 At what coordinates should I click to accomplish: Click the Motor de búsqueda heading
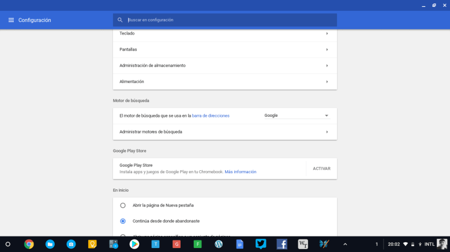tap(131, 101)
